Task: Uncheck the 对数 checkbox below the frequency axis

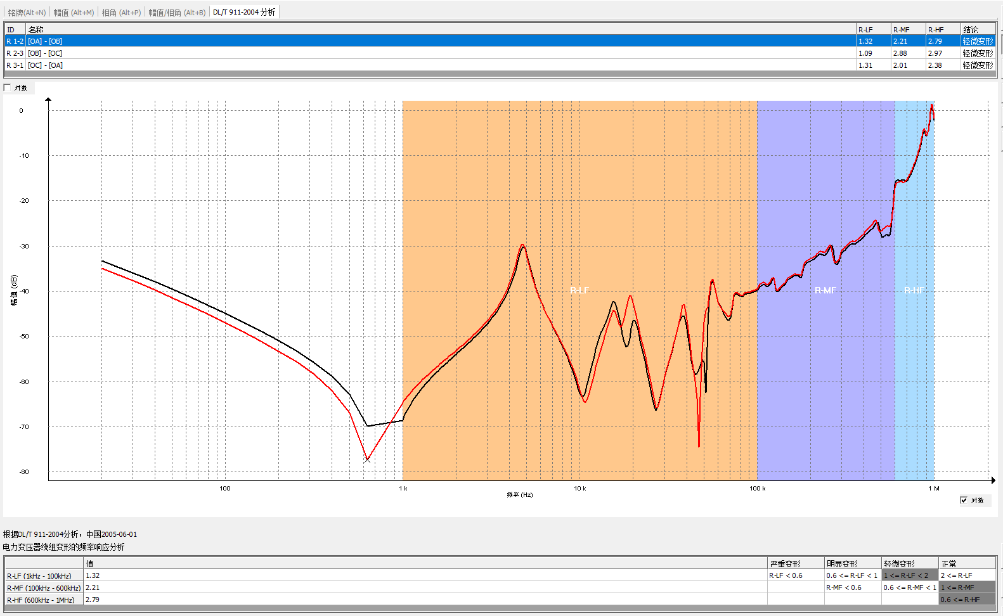Action: click(x=964, y=500)
